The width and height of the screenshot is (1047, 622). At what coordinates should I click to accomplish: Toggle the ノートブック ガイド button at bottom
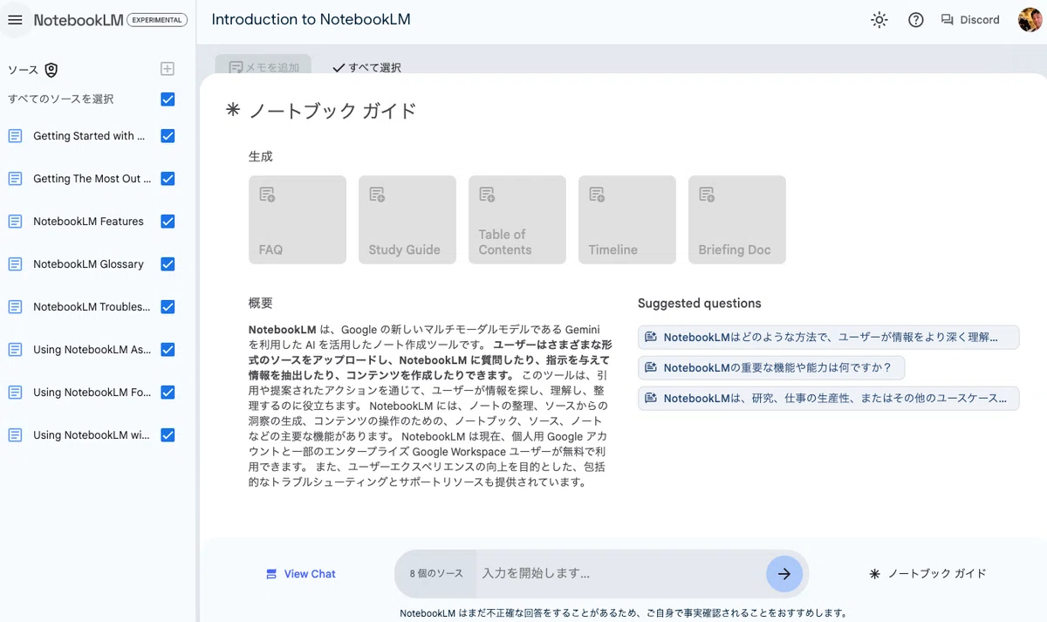tap(927, 574)
